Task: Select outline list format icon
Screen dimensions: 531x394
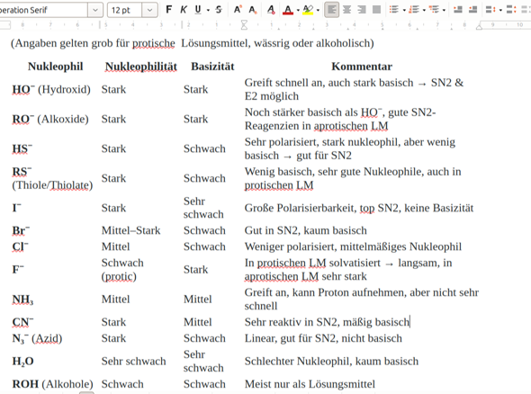Action: (x=434, y=10)
